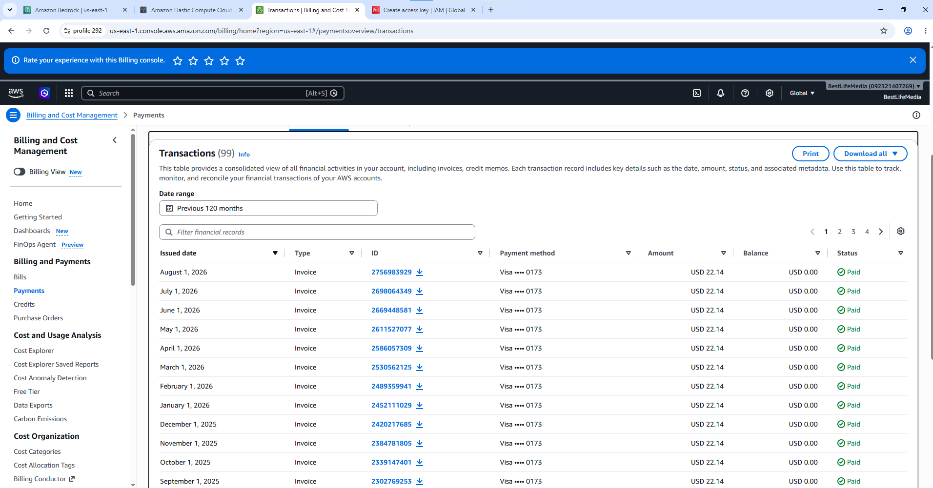Dismiss the rating banner
The width and height of the screenshot is (933, 488).
pos(913,60)
